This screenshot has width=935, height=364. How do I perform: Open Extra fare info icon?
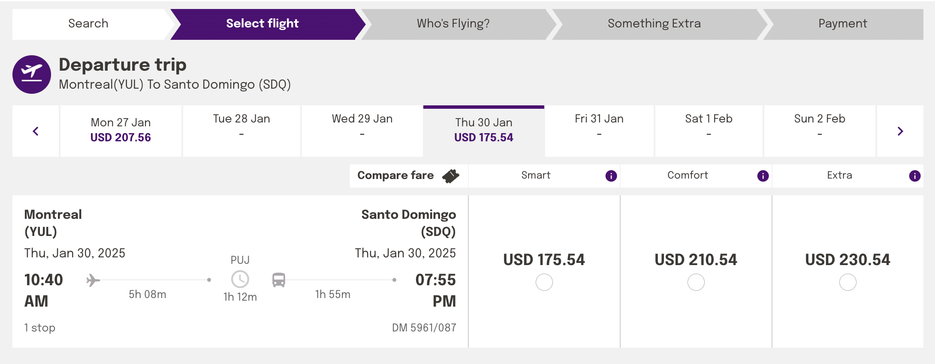pyautogui.click(x=914, y=176)
